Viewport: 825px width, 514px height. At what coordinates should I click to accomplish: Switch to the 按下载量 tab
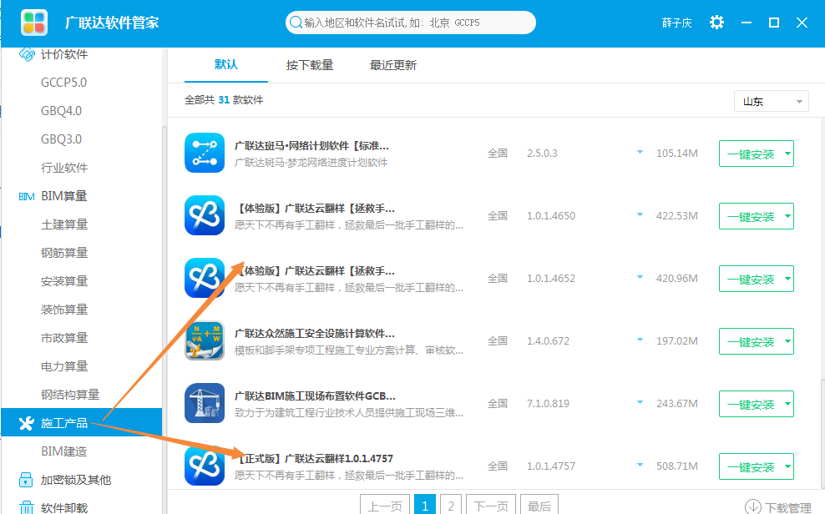click(309, 65)
